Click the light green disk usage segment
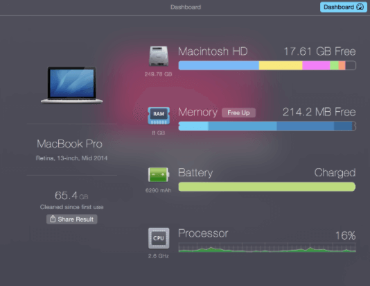 (334, 65)
